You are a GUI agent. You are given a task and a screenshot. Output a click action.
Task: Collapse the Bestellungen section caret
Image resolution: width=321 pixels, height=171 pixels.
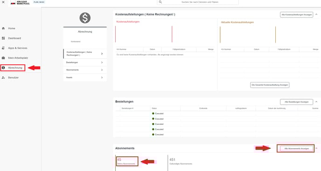coord(316,102)
